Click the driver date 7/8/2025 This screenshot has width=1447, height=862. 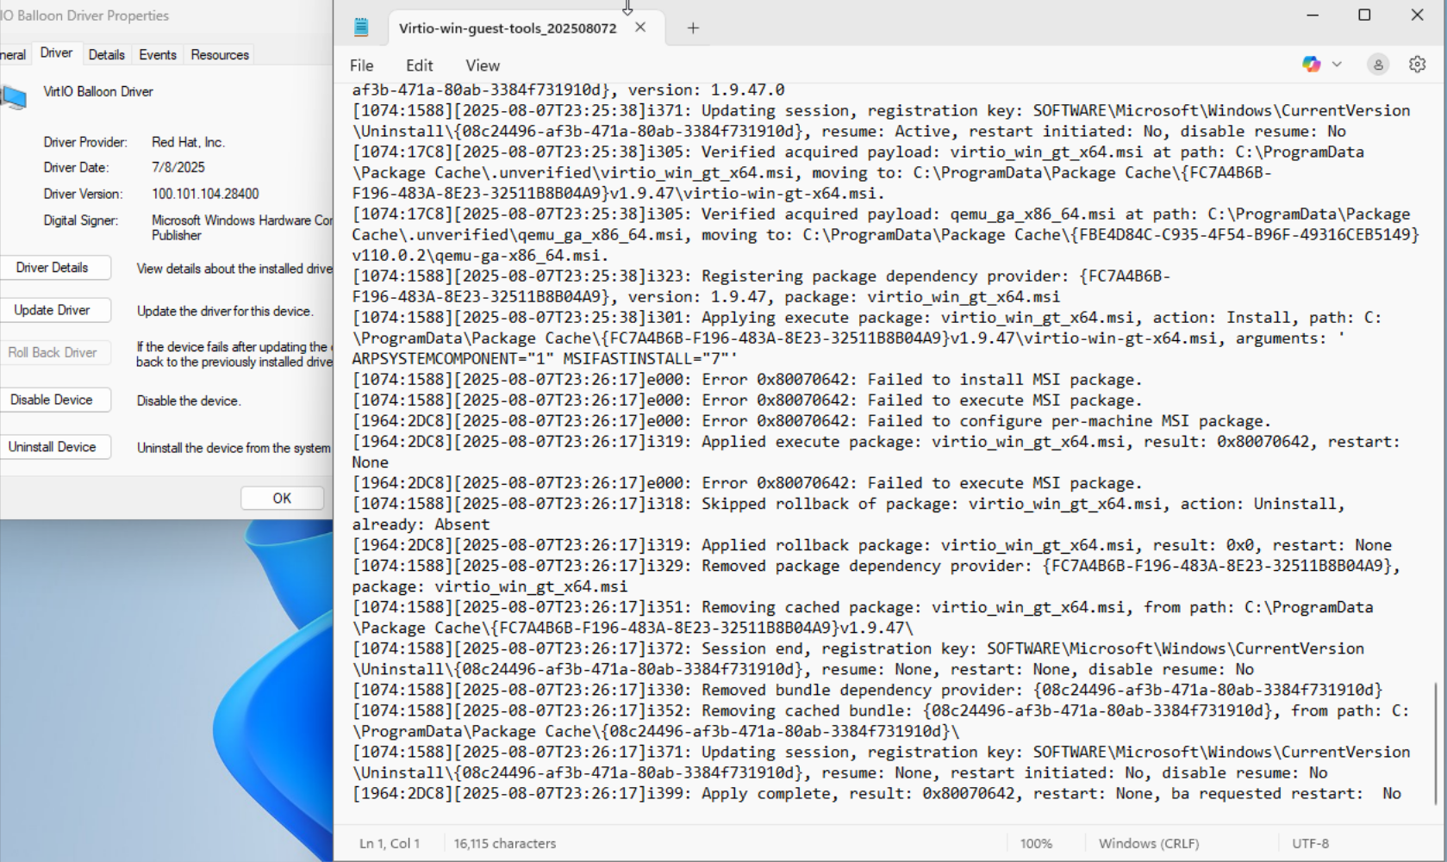(x=178, y=168)
